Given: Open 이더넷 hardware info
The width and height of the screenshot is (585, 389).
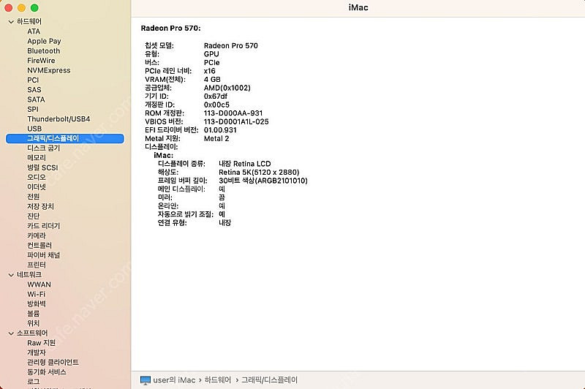Looking at the screenshot, I should (x=36, y=187).
